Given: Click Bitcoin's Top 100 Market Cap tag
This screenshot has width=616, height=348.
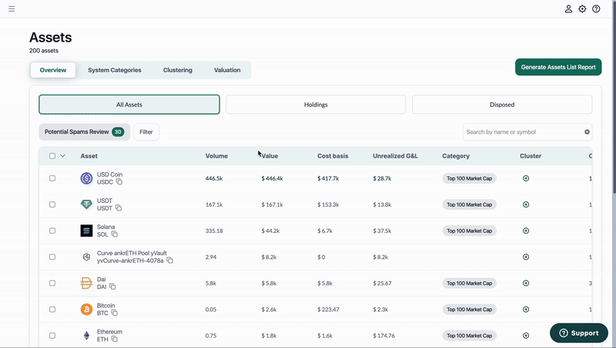Looking at the screenshot, I should [x=470, y=310].
